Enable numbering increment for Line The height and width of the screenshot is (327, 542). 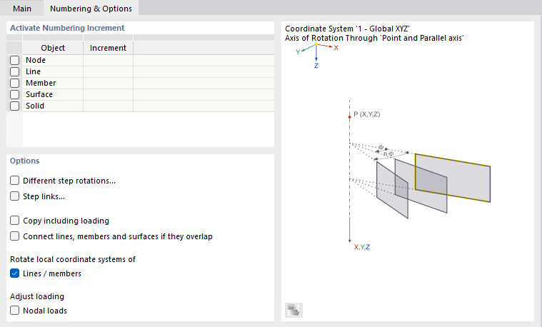(x=14, y=72)
